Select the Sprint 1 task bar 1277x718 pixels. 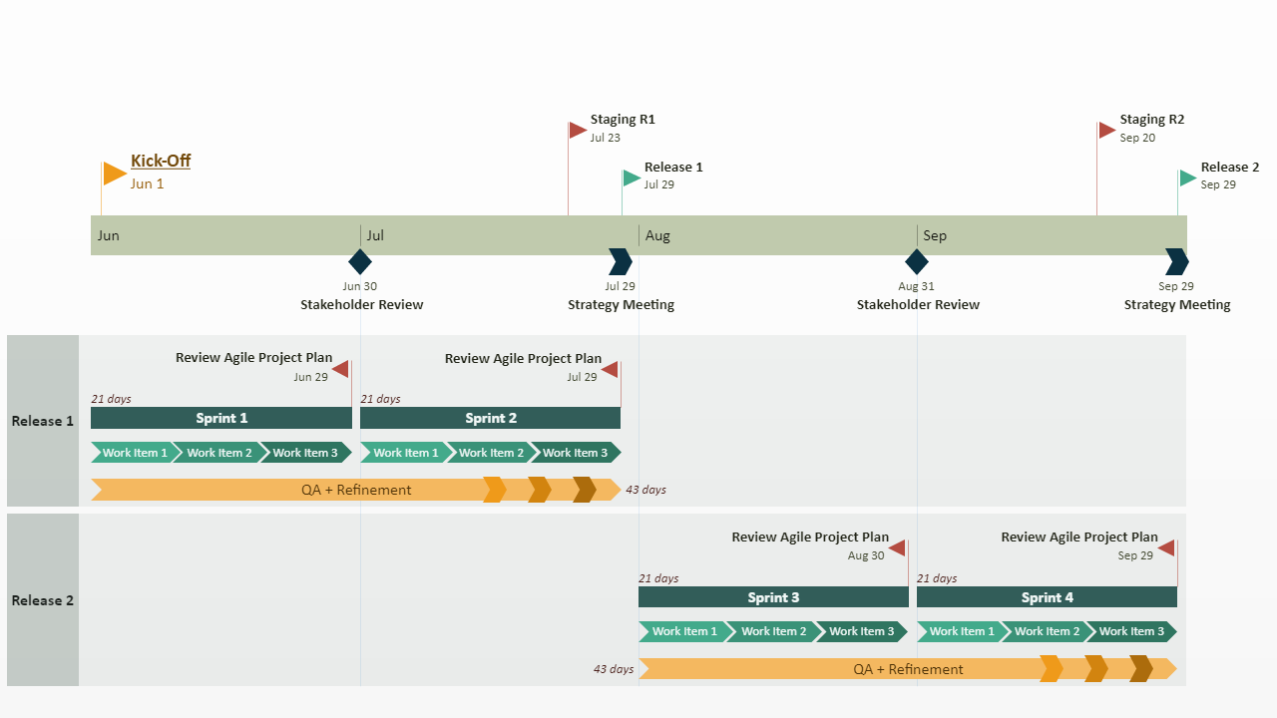[220, 418]
